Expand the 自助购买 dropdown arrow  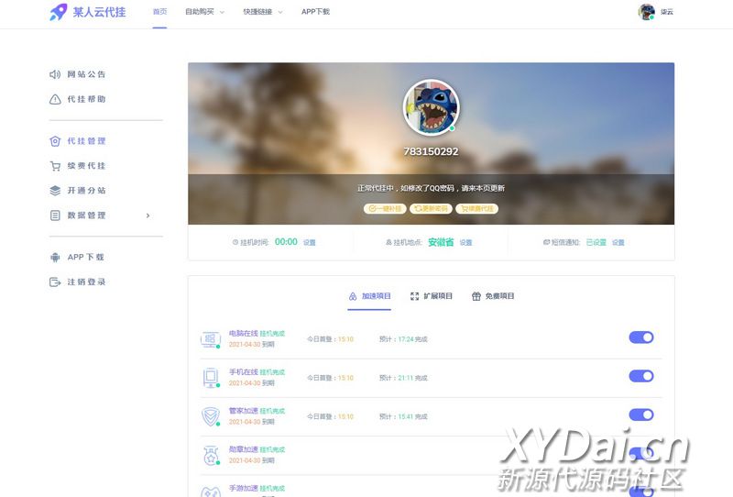point(222,12)
